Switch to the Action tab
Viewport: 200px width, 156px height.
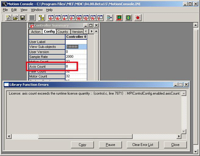point(36,32)
